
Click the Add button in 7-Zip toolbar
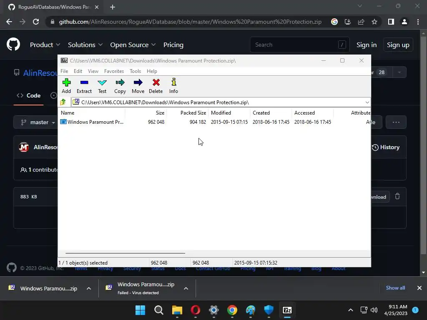(66, 86)
